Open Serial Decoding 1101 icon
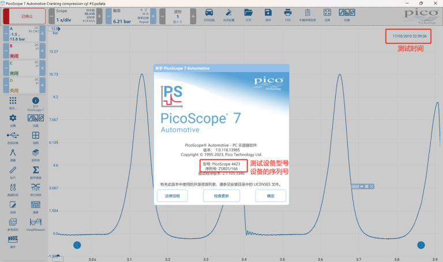 (x=36, y=189)
